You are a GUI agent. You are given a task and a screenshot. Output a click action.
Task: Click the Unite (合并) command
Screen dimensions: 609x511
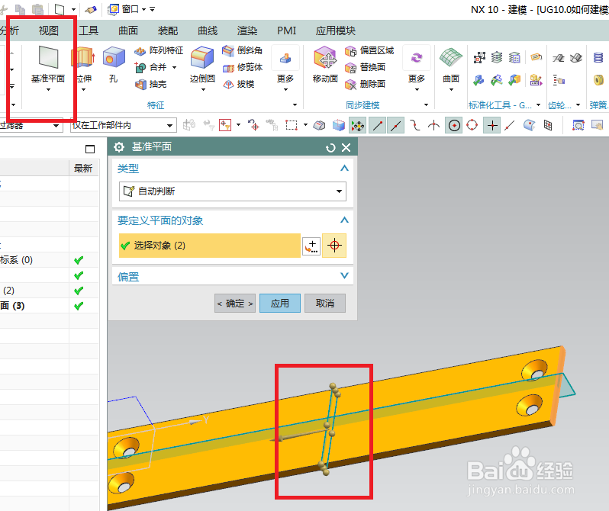pyautogui.click(x=151, y=67)
